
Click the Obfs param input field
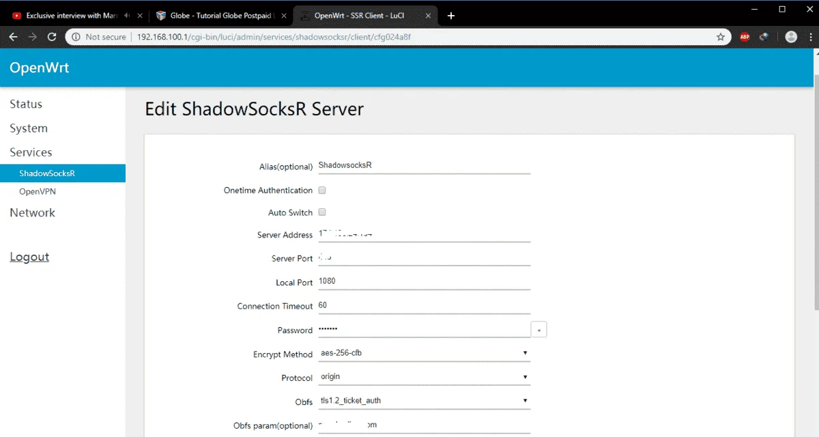coord(425,425)
